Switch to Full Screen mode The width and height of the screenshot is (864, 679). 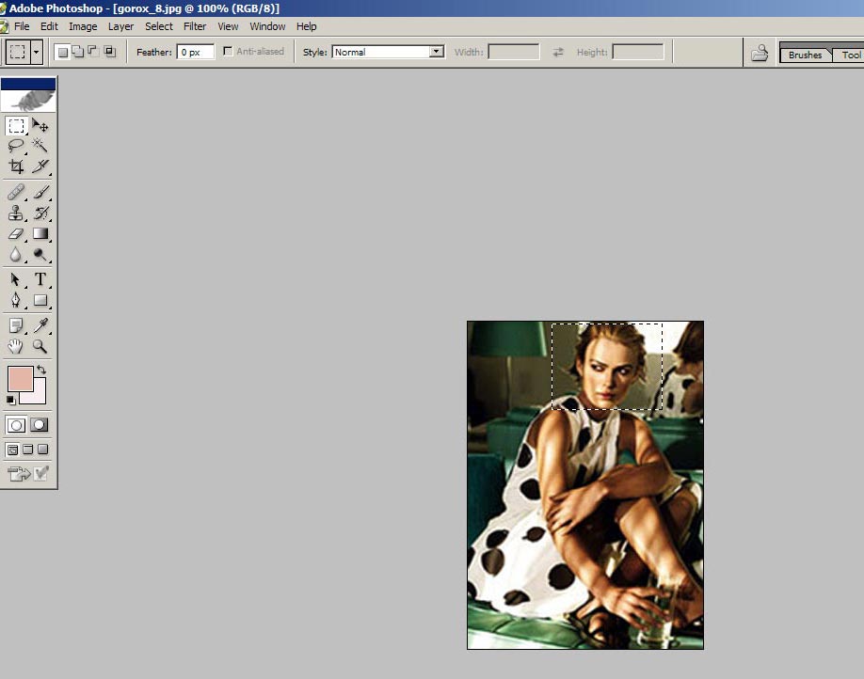click(43, 450)
